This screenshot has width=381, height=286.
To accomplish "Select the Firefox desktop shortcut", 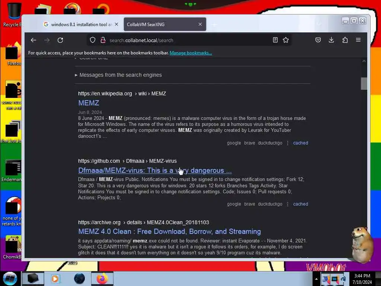I will 13,54.
